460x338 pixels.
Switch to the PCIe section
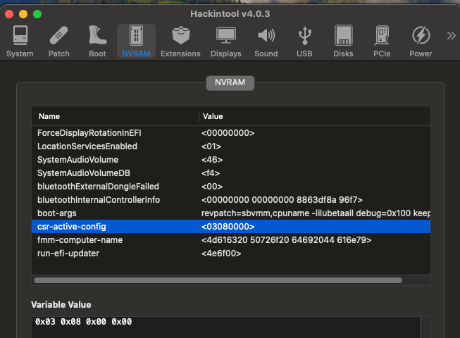(x=382, y=41)
